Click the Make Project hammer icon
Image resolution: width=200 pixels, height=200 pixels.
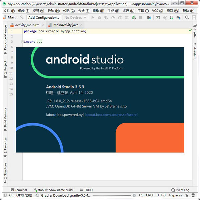click(22, 17)
